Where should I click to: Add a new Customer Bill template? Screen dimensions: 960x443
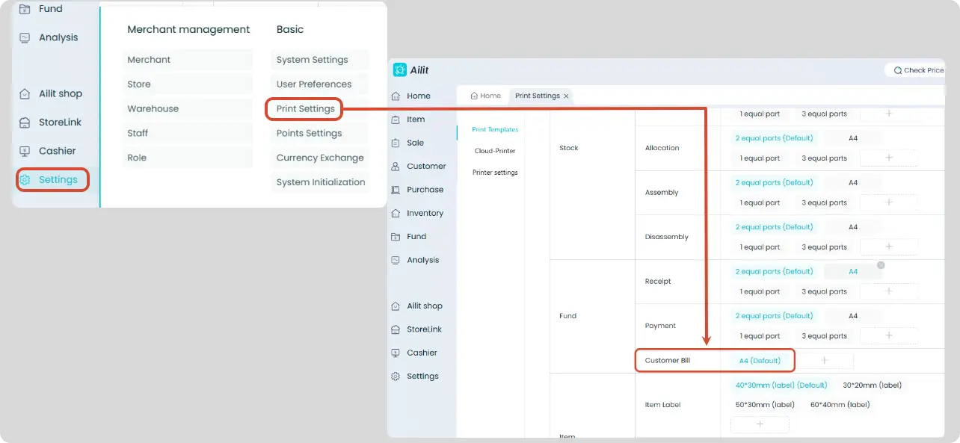[x=825, y=360]
